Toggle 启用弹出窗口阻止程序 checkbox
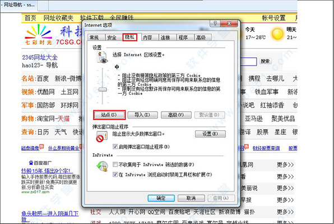334x224 pixels. click(115, 147)
